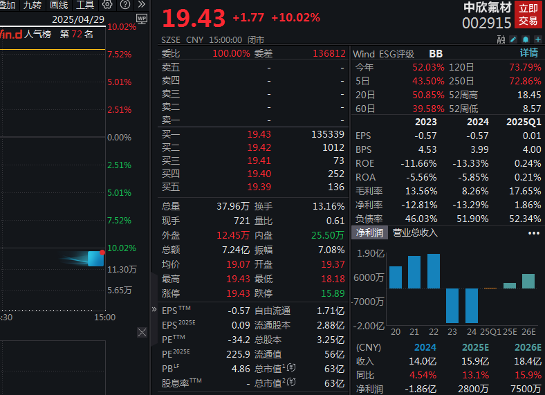
Task: Click the 委比 value 100.00%
Action: (x=231, y=53)
